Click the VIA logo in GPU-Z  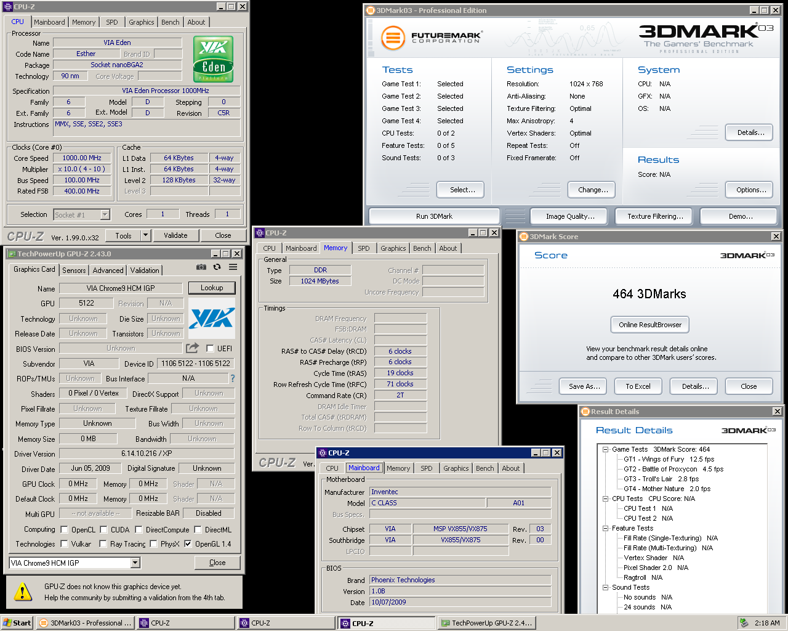(212, 318)
